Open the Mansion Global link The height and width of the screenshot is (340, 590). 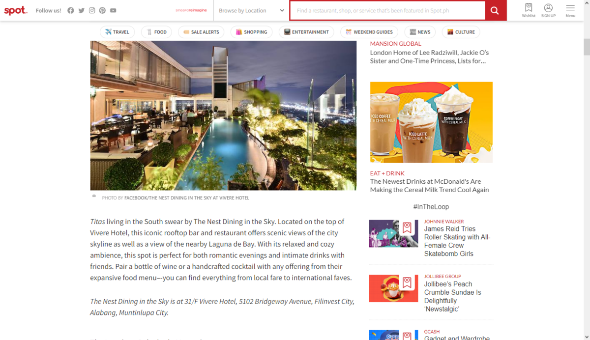click(395, 44)
